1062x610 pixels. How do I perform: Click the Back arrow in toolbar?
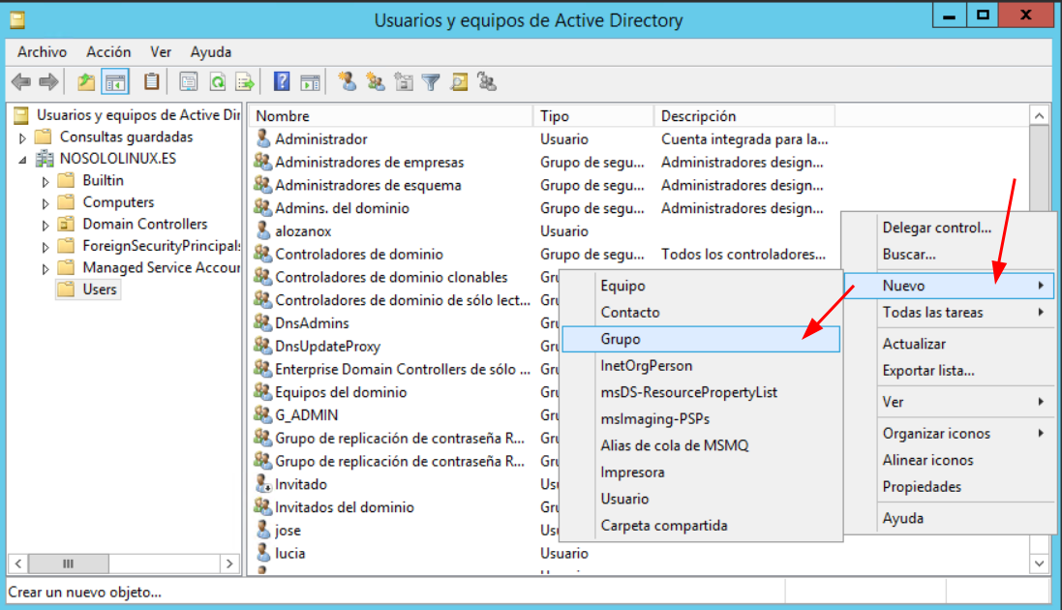click(20, 82)
